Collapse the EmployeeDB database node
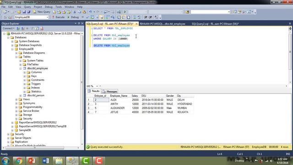Screen dimensions: 293x165 click(x=12, y=49)
